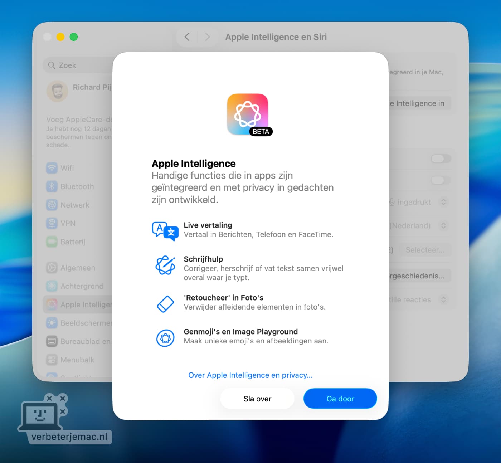Flip the second toggle switch
Image resolution: width=501 pixels, height=463 pixels.
click(441, 180)
